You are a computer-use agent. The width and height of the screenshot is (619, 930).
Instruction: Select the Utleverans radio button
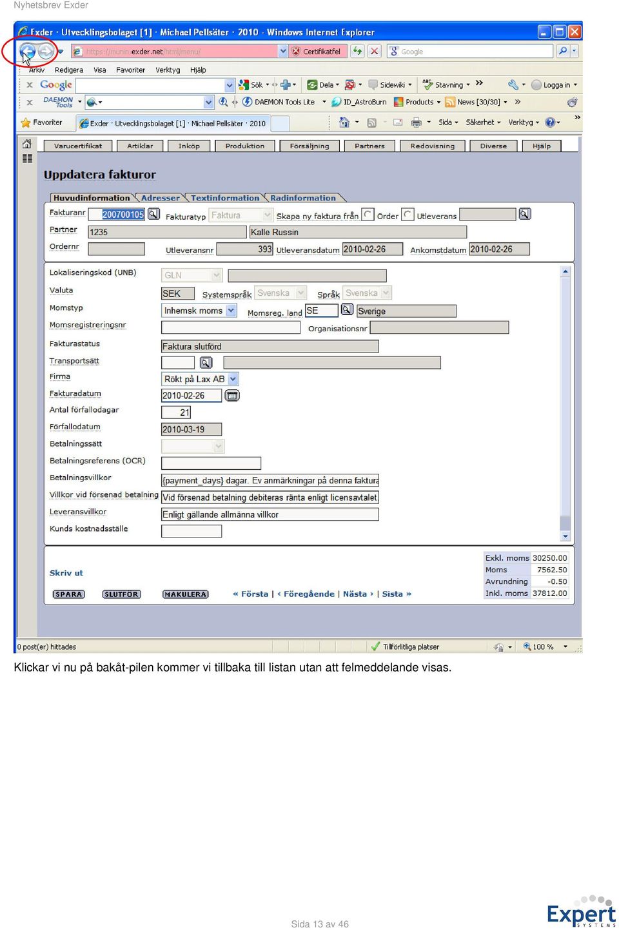click(408, 214)
